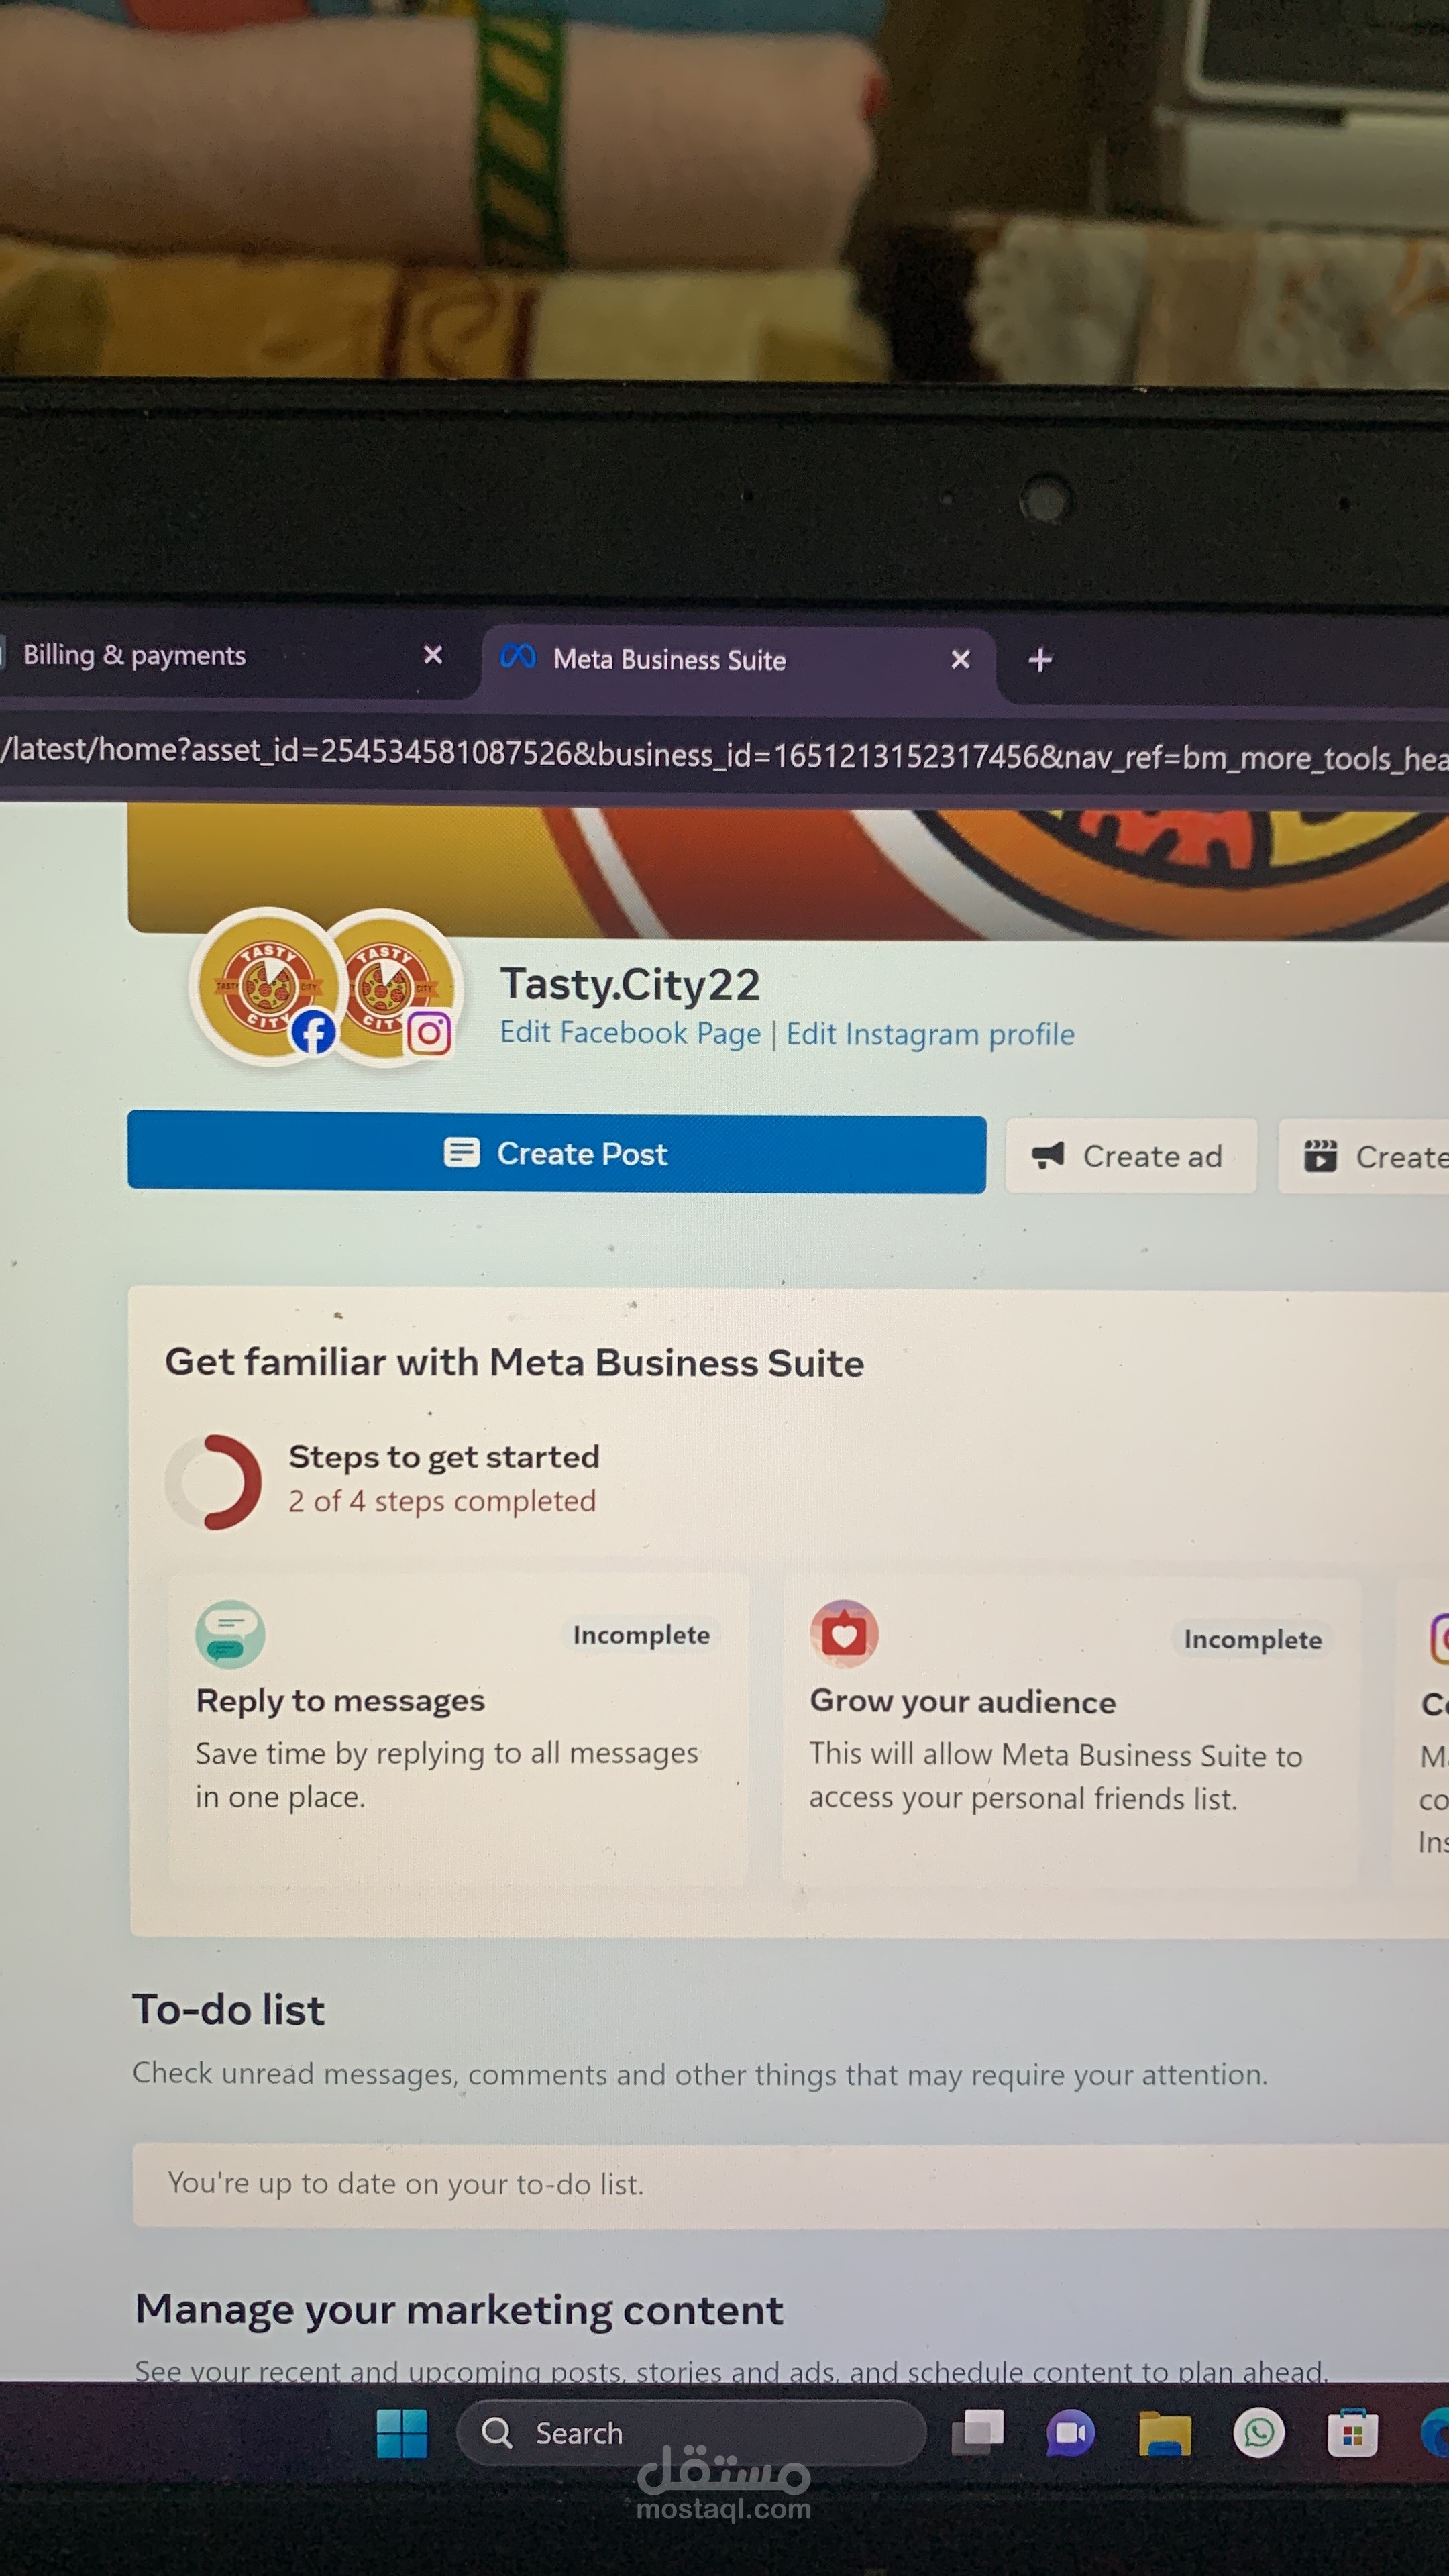Click Incomplete badge on Reply to messages card
The width and height of the screenshot is (1449, 2576).
pyautogui.click(x=641, y=1635)
